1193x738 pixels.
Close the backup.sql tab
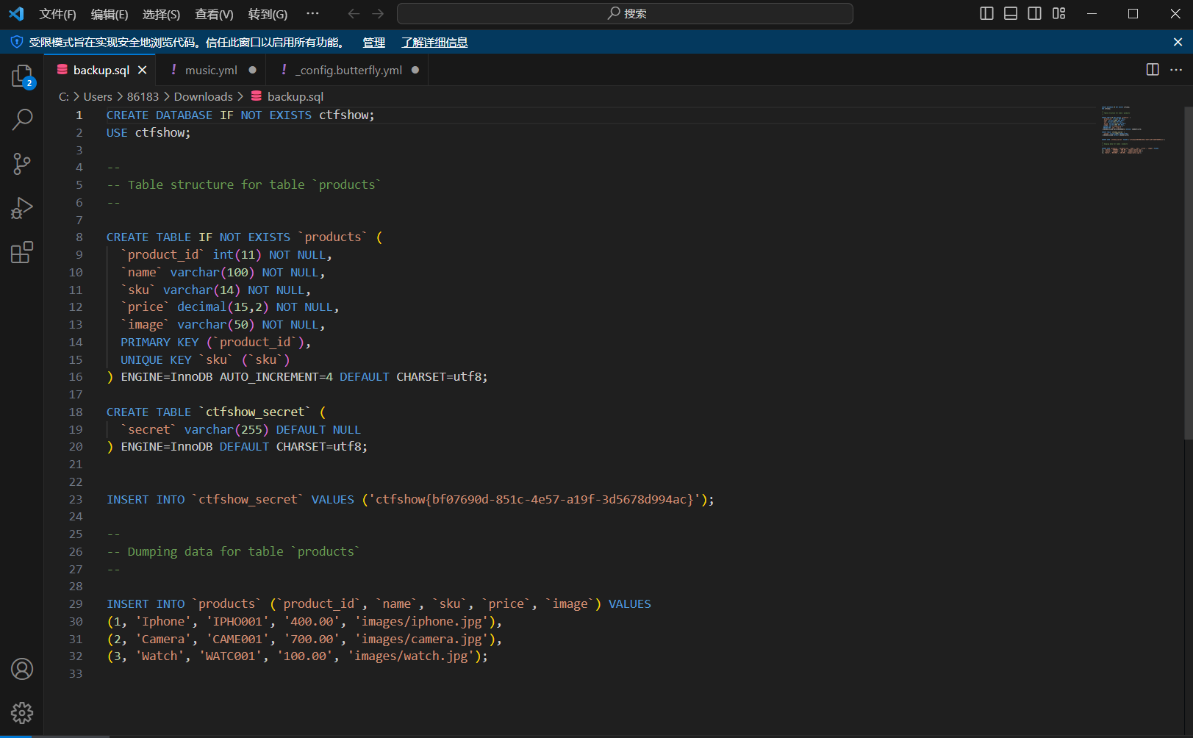143,70
